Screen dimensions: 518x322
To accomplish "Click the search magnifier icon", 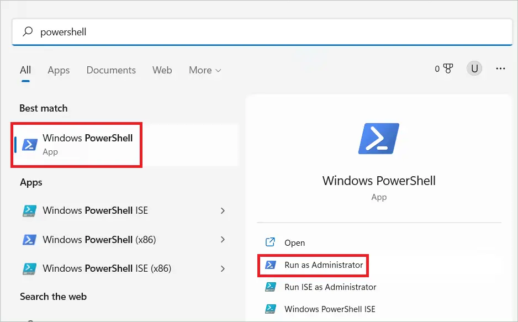I will tap(27, 31).
